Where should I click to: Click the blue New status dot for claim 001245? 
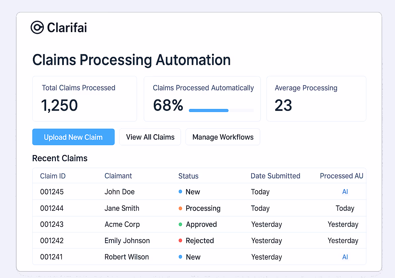[180, 192]
